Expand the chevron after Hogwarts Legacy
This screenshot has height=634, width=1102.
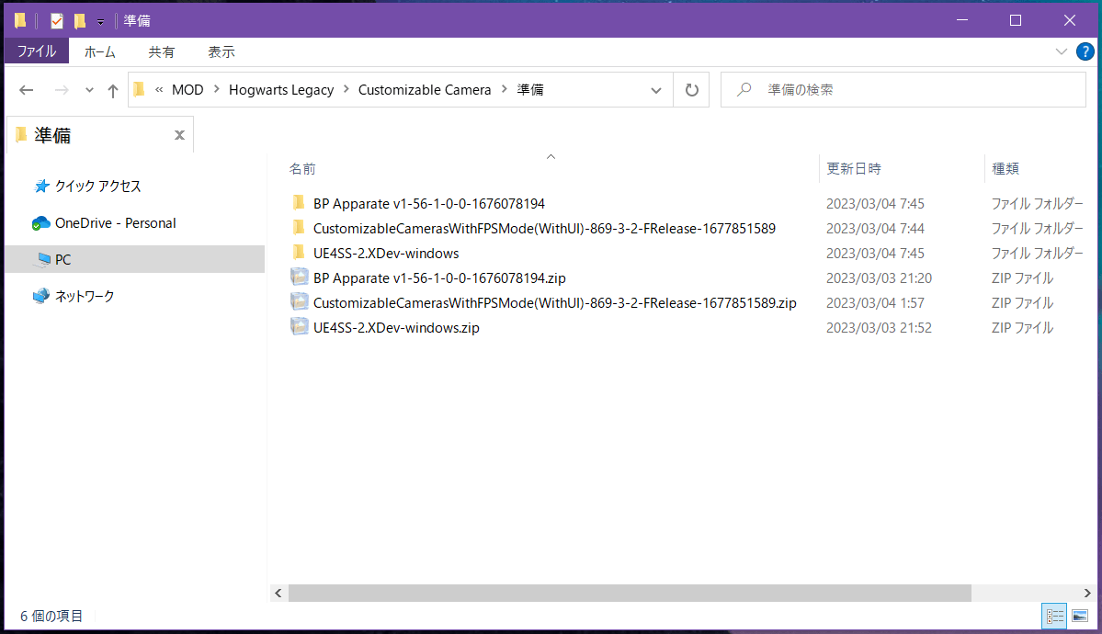[347, 89]
